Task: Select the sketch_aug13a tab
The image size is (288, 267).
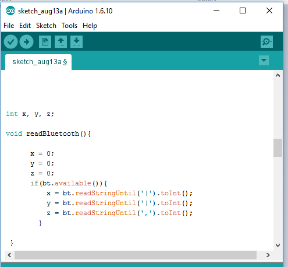Action: point(38,62)
